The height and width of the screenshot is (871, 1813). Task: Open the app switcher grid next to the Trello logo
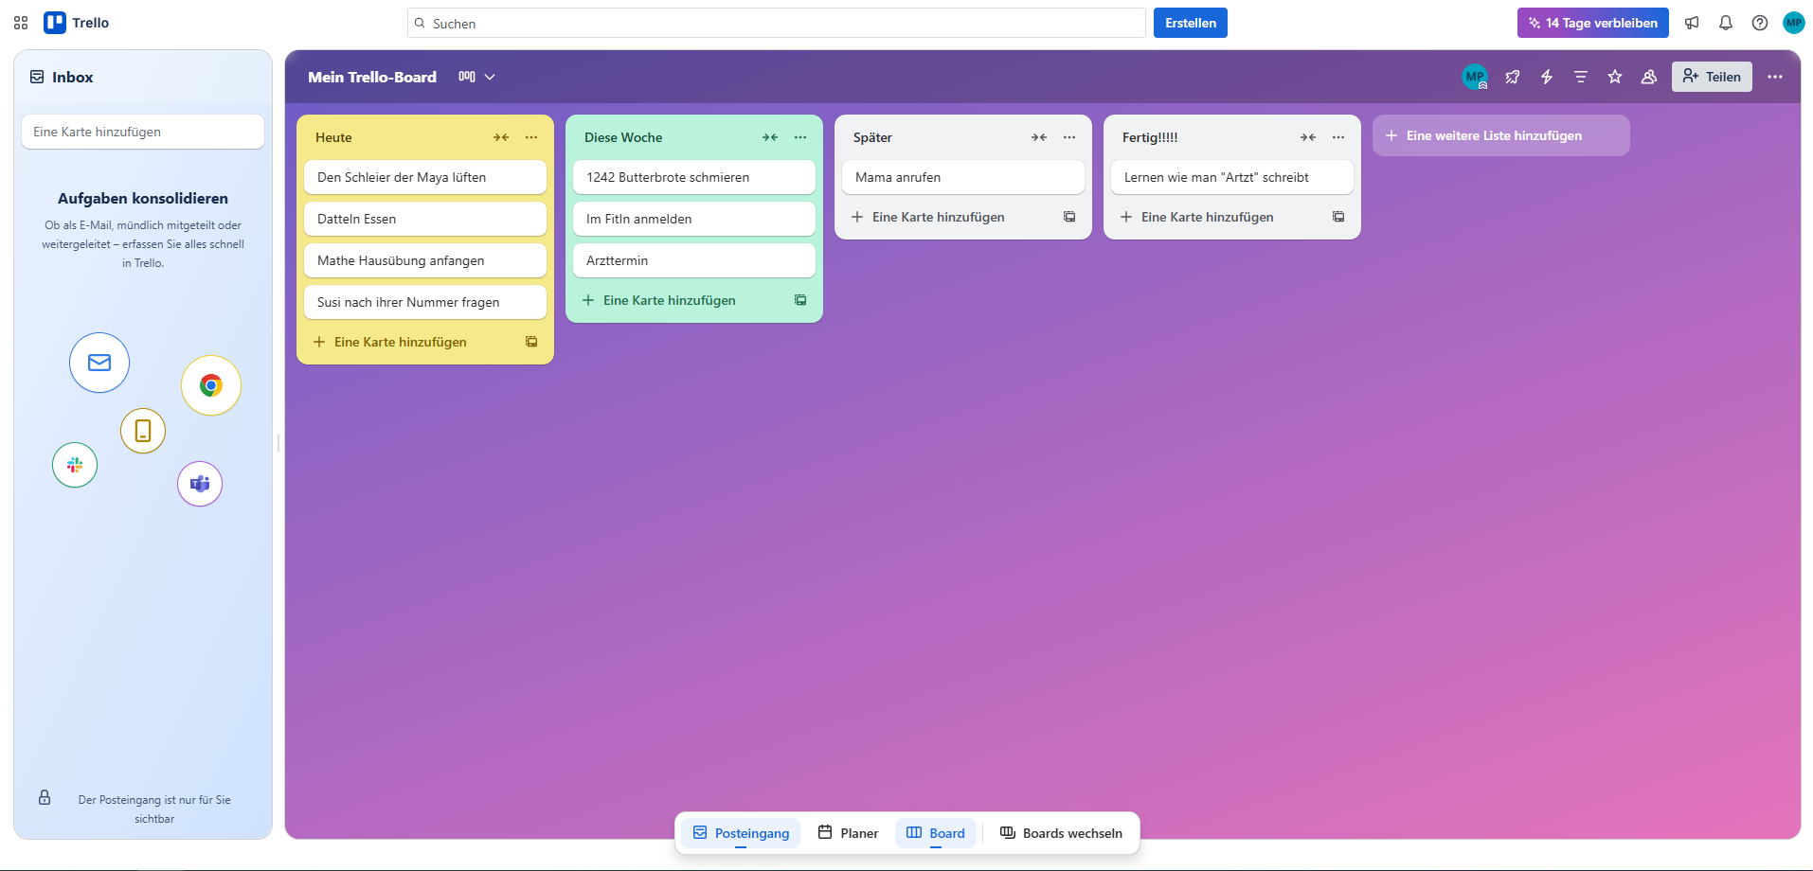coord(20,22)
